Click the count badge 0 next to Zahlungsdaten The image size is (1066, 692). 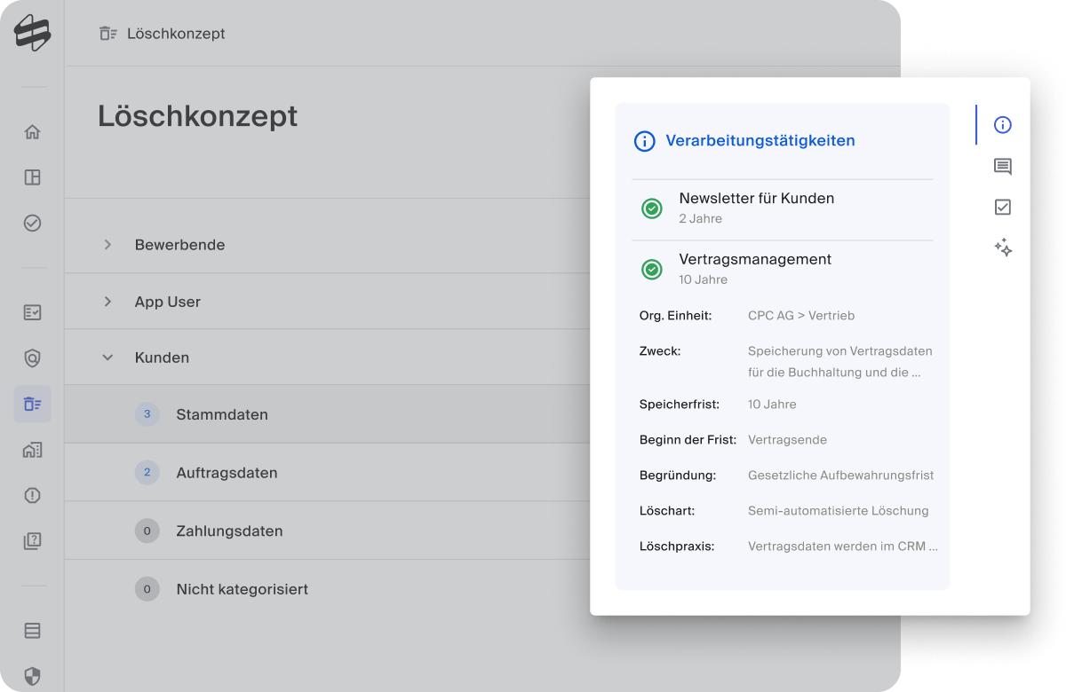[147, 531]
